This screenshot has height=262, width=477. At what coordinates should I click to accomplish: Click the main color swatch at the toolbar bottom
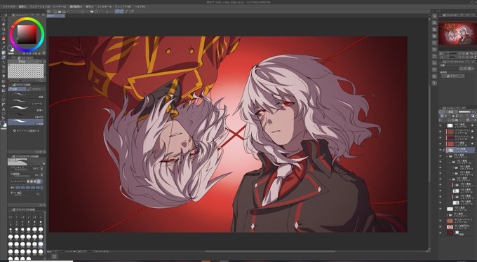(3, 123)
